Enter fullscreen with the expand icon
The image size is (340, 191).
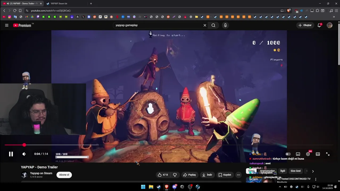(328, 154)
